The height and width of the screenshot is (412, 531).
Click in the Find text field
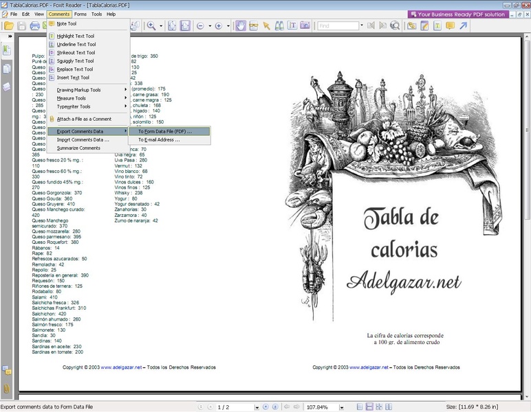(336, 26)
